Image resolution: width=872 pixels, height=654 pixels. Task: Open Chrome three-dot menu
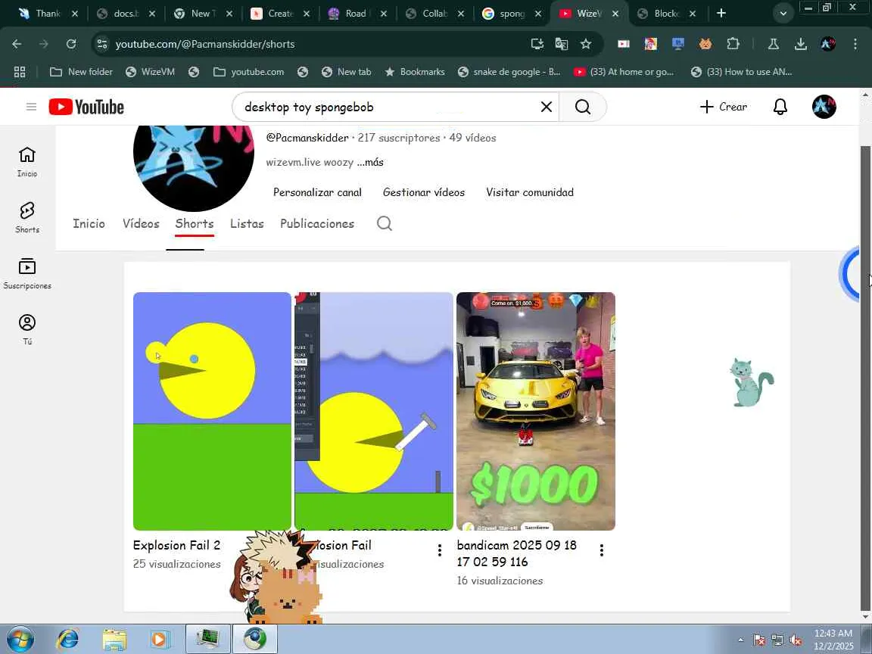(855, 44)
